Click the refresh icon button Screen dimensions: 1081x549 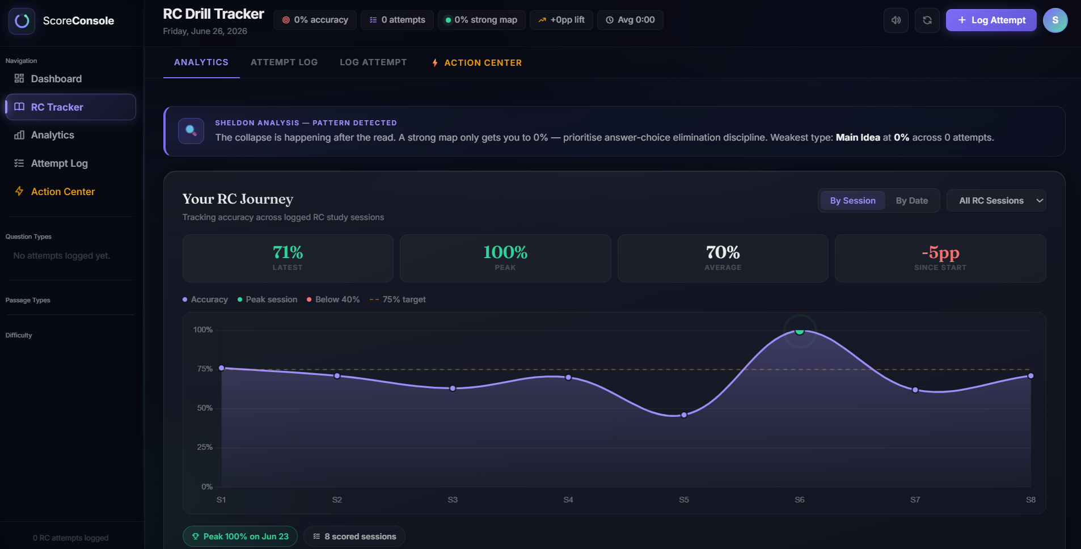[x=927, y=20]
